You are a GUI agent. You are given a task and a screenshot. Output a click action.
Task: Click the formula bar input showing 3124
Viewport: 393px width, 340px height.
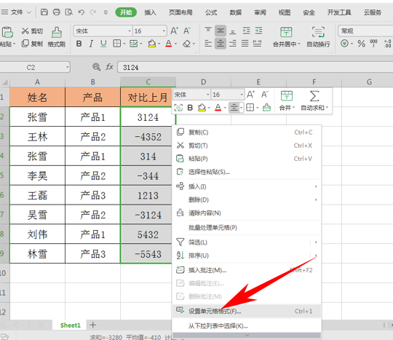pyautogui.click(x=255, y=67)
